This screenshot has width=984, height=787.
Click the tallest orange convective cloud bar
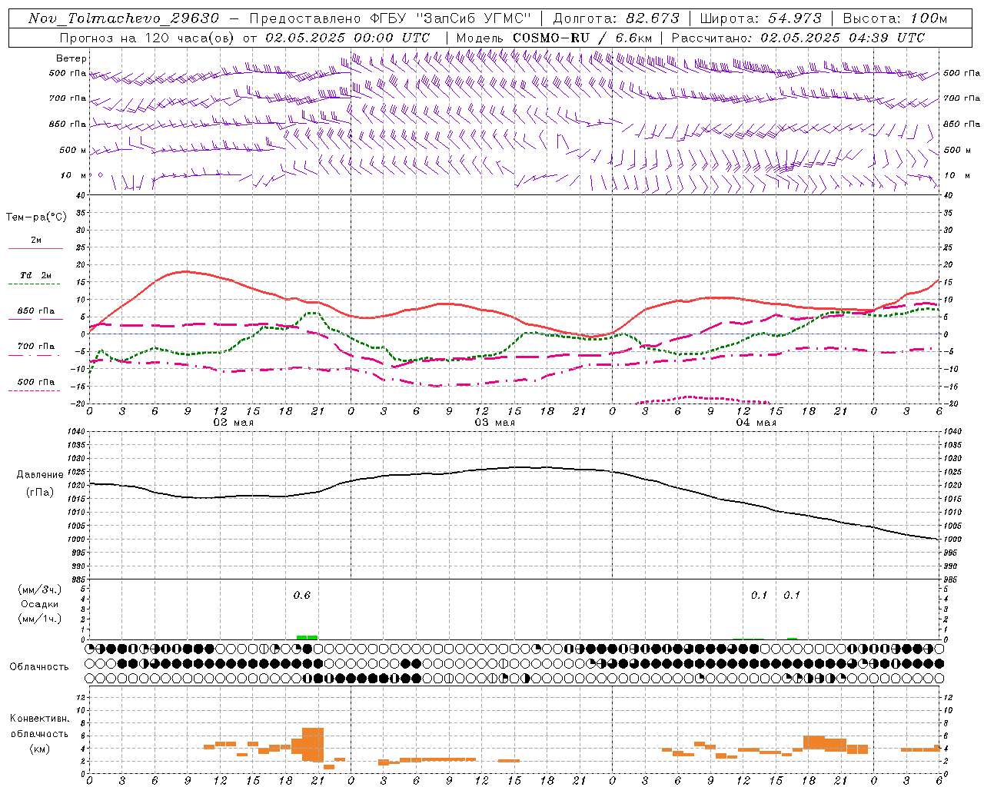(313, 745)
